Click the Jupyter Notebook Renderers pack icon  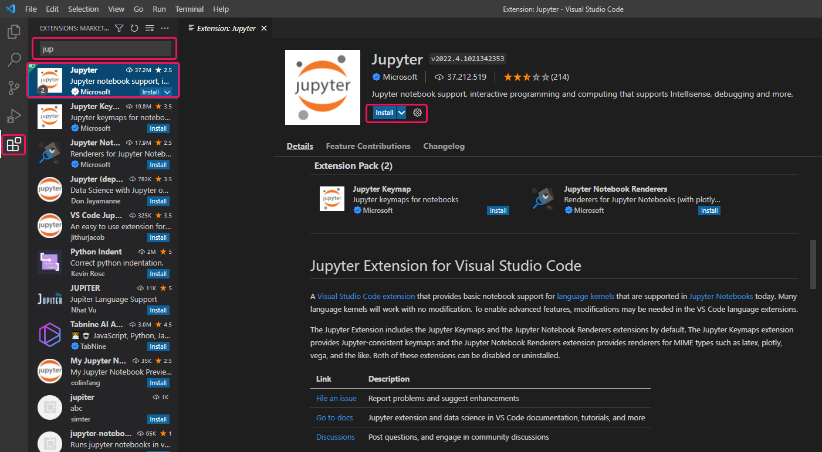[x=543, y=199]
